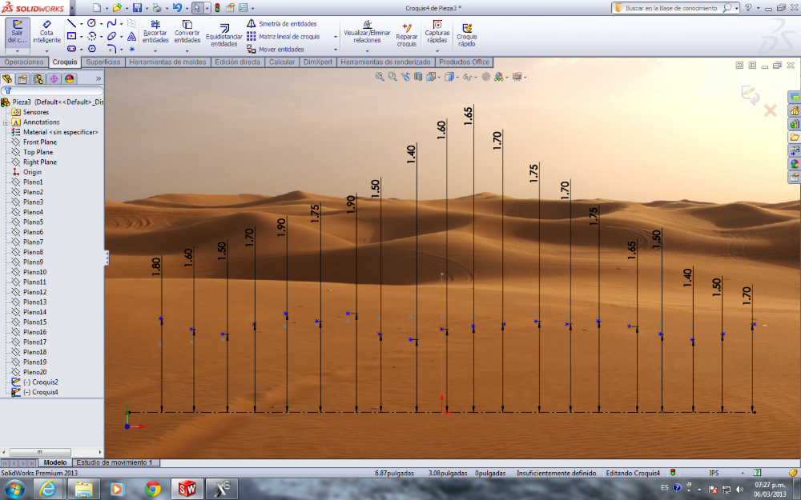Select the Sketch Fillet tool

(111, 49)
